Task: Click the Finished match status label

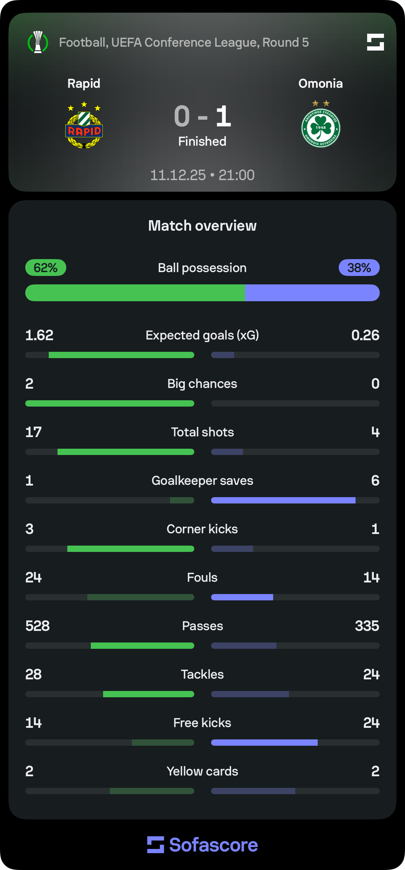Action: coord(202,141)
